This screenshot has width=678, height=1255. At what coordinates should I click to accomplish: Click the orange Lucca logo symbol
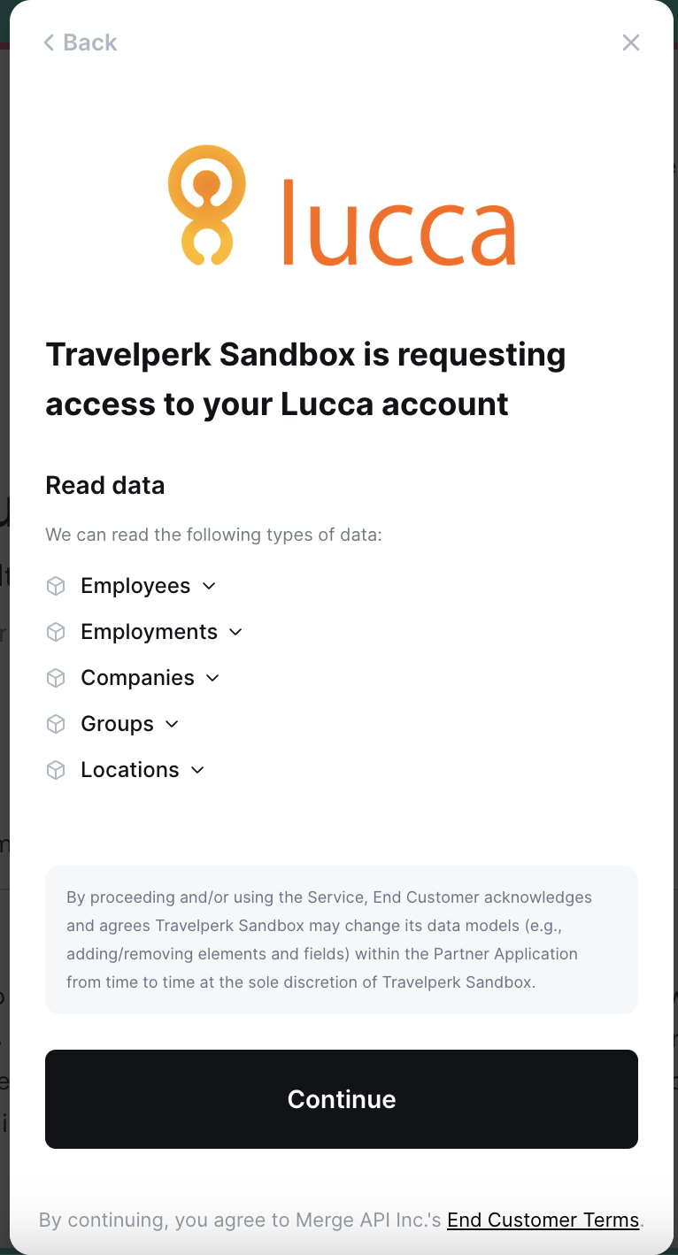pos(206,204)
